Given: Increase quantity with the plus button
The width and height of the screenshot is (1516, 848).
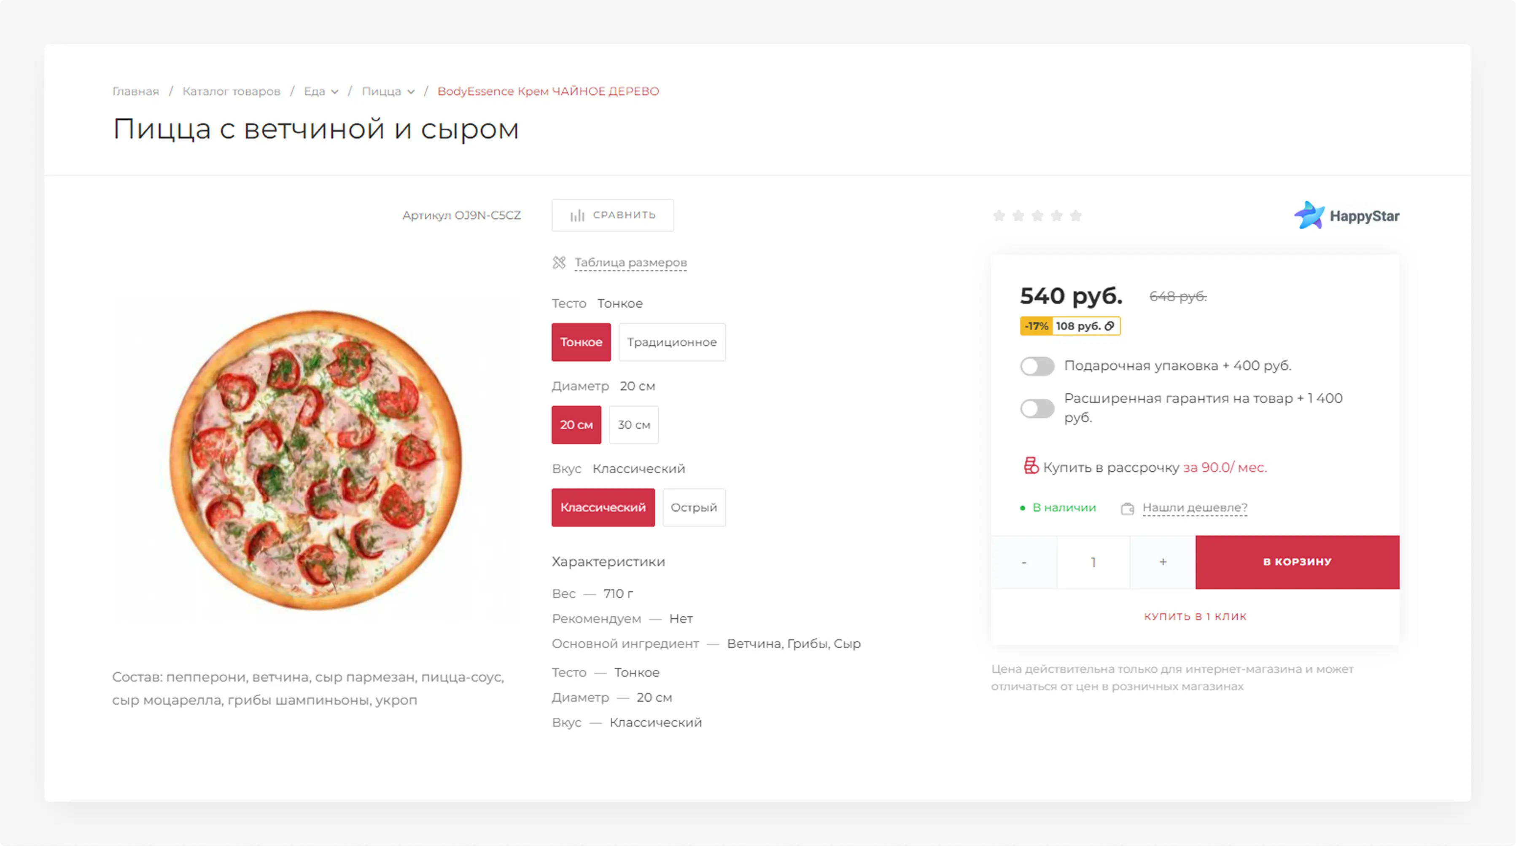Looking at the screenshot, I should (x=1162, y=561).
